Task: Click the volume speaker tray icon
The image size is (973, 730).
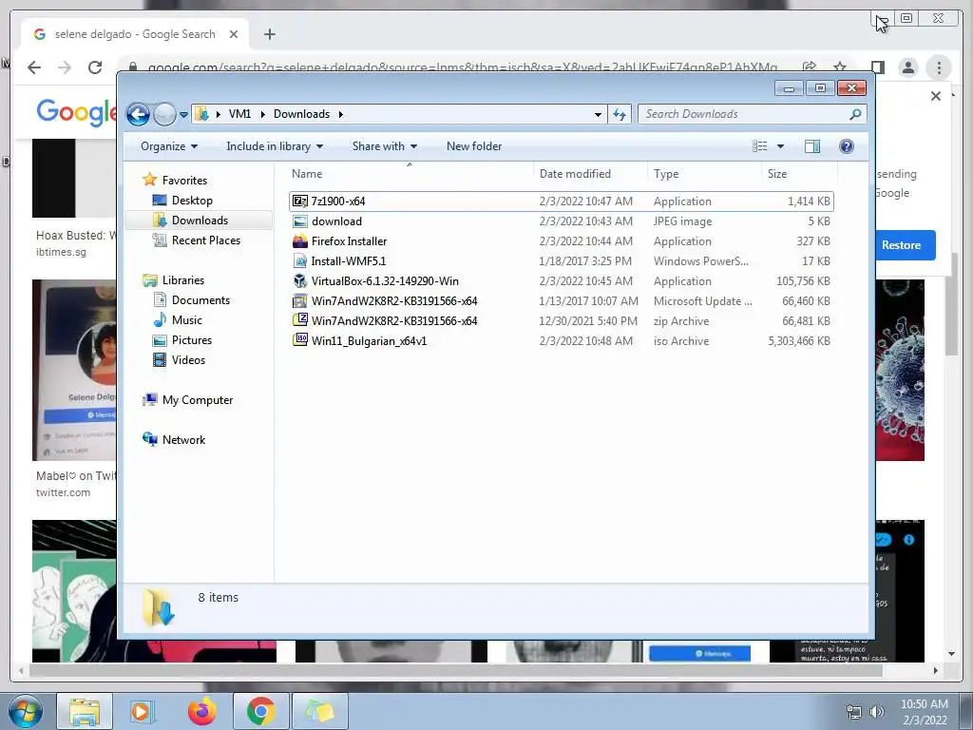Action: click(876, 712)
